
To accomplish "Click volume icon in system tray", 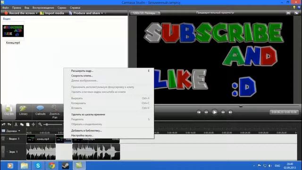I will click(270, 166).
